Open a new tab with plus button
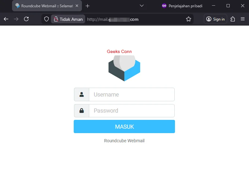249x176 pixels. click(88, 6)
